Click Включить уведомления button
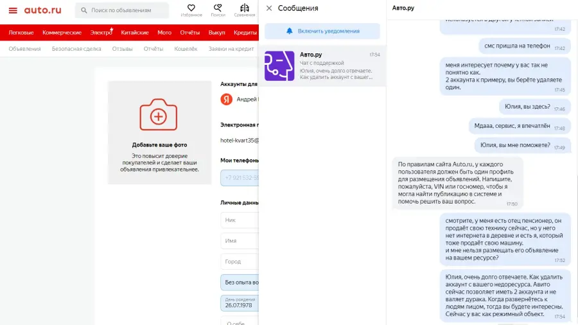 [322, 31]
